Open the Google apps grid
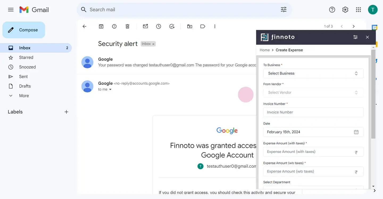The height and width of the screenshot is (199, 383). 358,10
